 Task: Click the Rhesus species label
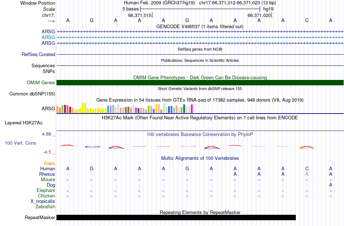(x=47, y=174)
